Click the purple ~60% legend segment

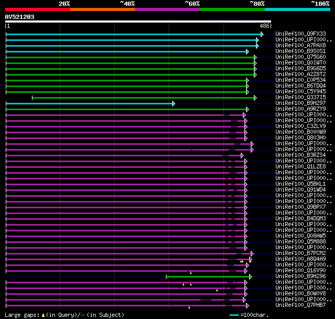167,9
